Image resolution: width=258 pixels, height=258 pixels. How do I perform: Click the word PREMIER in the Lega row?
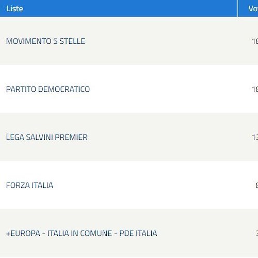(x=71, y=137)
